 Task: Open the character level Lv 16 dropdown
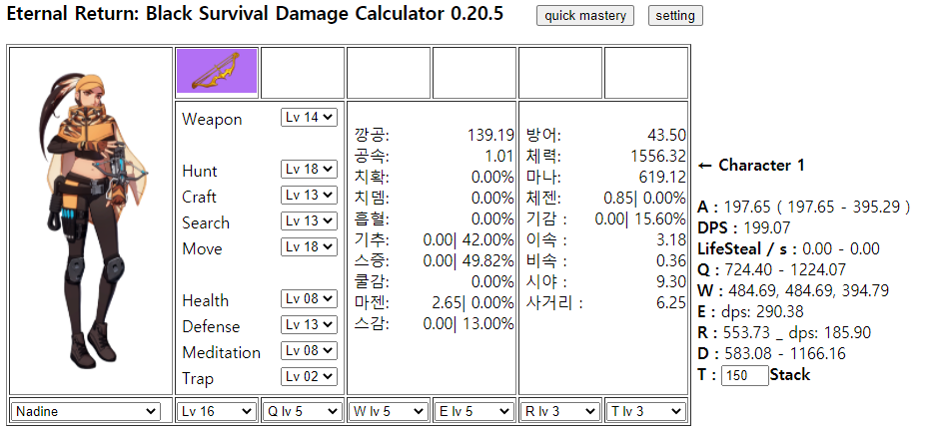coord(217,411)
